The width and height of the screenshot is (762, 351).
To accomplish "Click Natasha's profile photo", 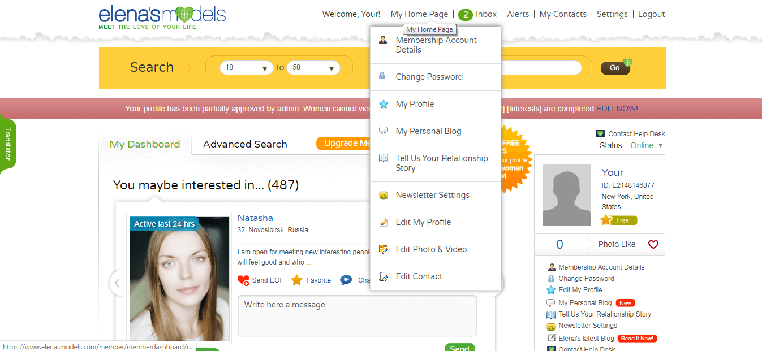I will point(180,279).
